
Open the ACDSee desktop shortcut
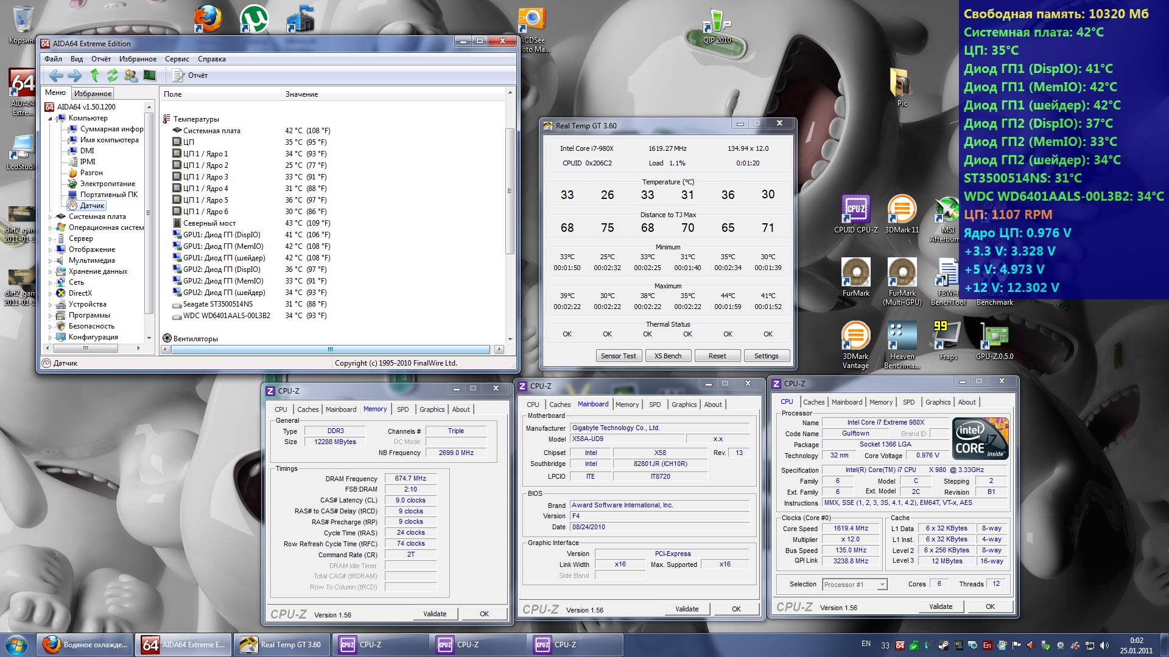[533, 29]
